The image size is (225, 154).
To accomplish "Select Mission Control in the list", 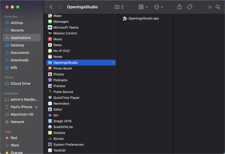I will (81, 33).
